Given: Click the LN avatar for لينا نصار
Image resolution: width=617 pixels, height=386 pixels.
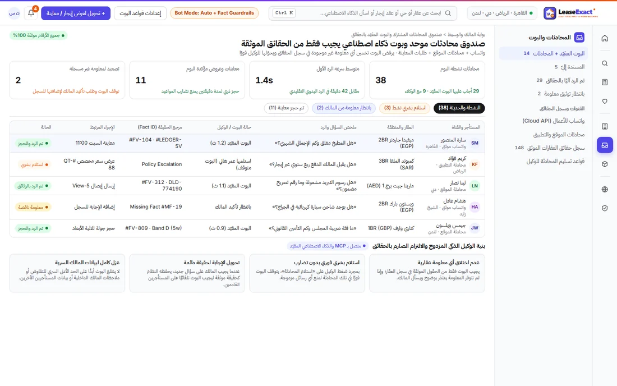Looking at the screenshot, I should pyautogui.click(x=475, y=186).
